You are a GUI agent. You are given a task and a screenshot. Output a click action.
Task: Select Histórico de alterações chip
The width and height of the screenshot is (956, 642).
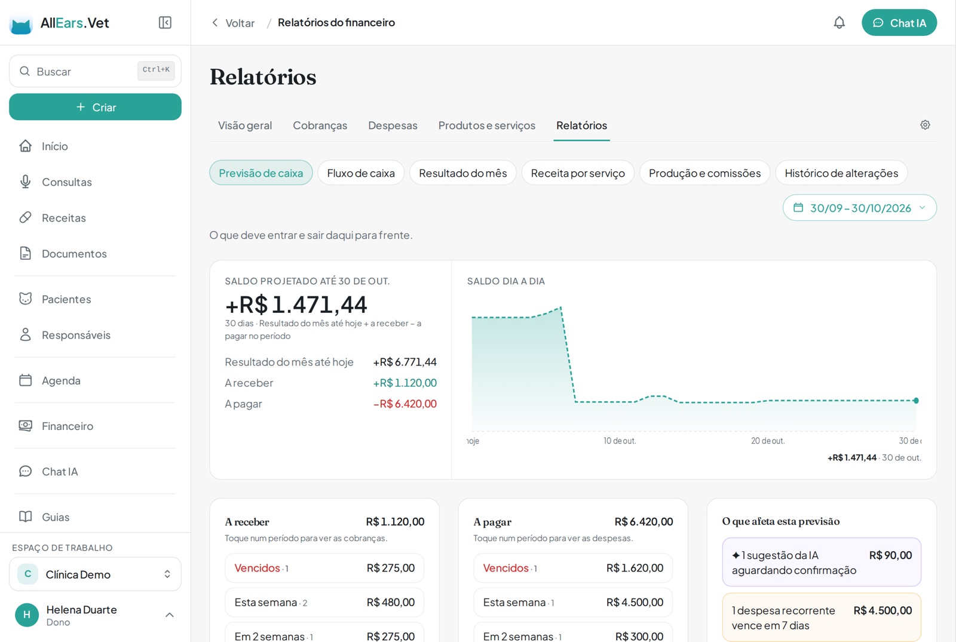click(x=841, y=173)
